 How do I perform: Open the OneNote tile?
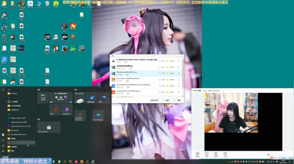67,110
